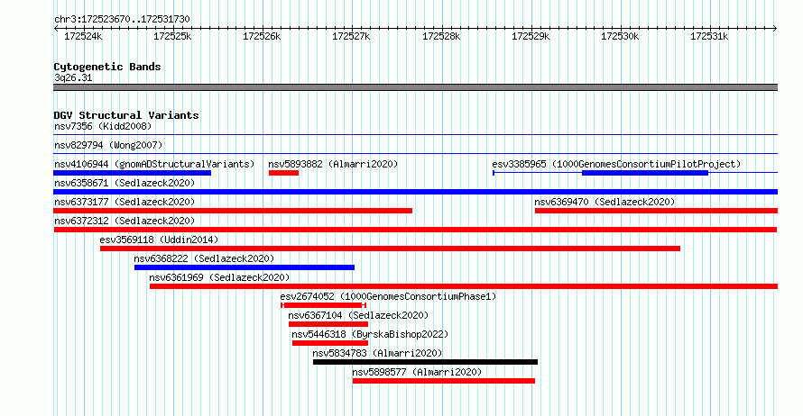
Task: Click the nsv6358671 (Sedlazeck2020) label
Action: tap(125, 183)
